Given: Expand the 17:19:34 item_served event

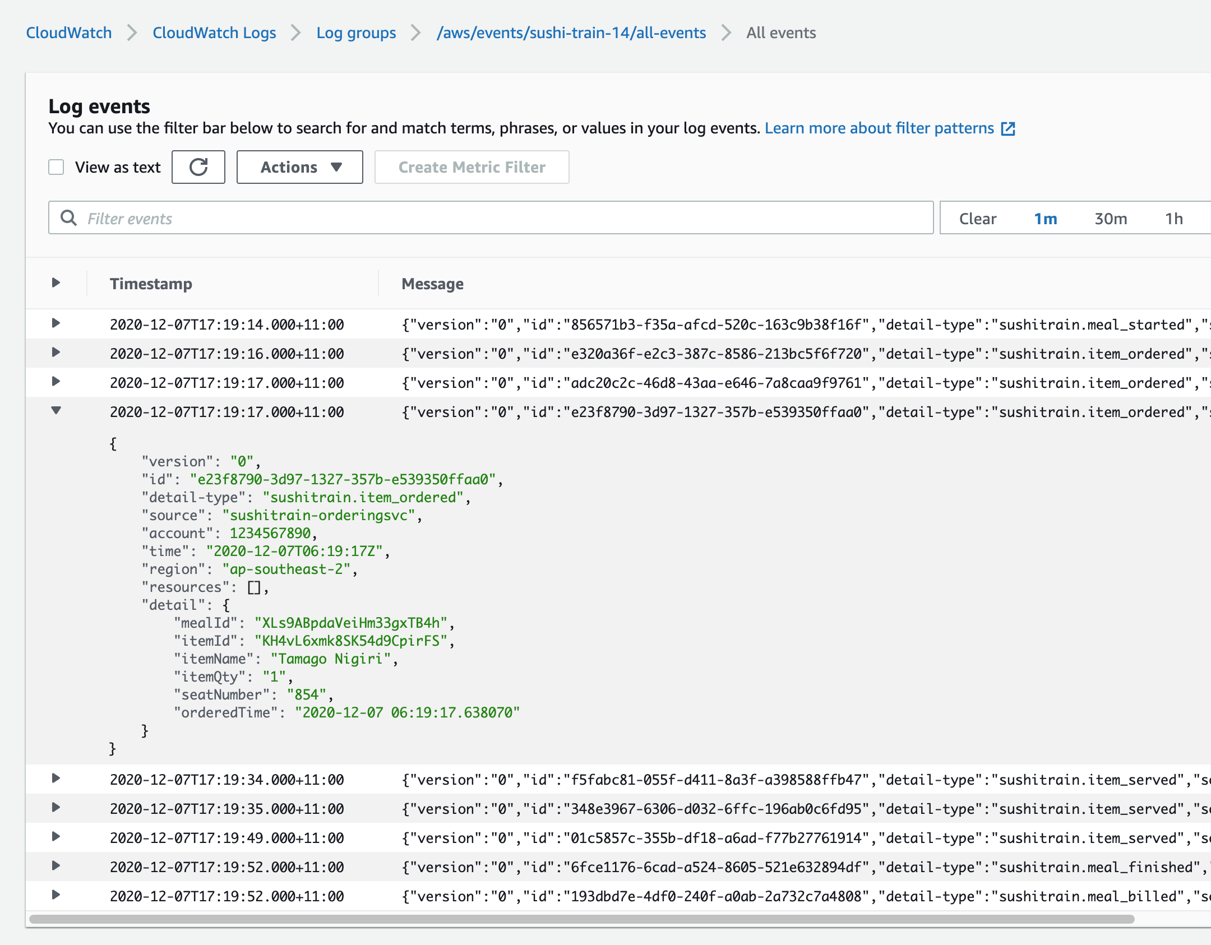Looking at the screenshot, I should [x=56, y=779].
